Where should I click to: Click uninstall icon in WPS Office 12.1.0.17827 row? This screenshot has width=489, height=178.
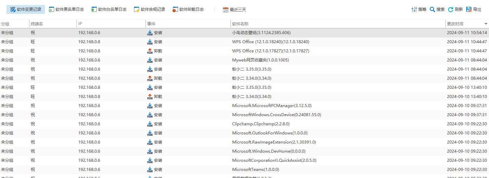tap(150, 51)
